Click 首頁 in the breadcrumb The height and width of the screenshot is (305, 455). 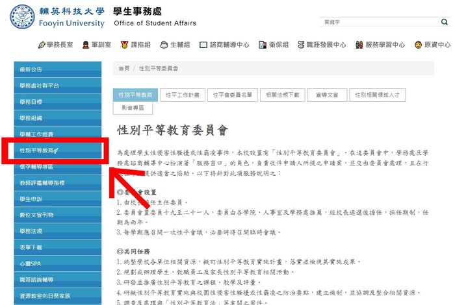click(x=123, y=68)
